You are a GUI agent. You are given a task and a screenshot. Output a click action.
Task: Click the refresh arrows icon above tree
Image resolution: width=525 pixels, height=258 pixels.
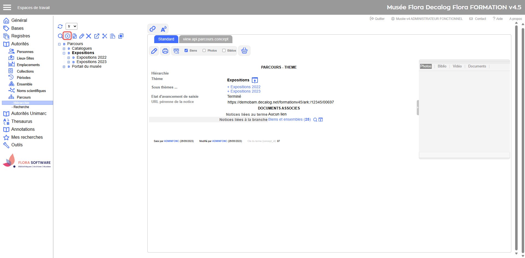click(x=60, y=26)
